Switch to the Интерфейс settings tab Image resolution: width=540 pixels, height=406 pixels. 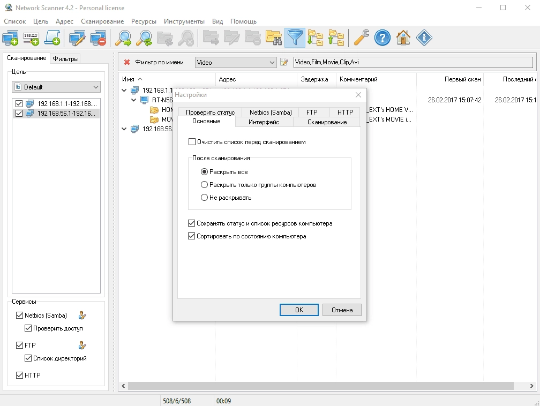264,122
